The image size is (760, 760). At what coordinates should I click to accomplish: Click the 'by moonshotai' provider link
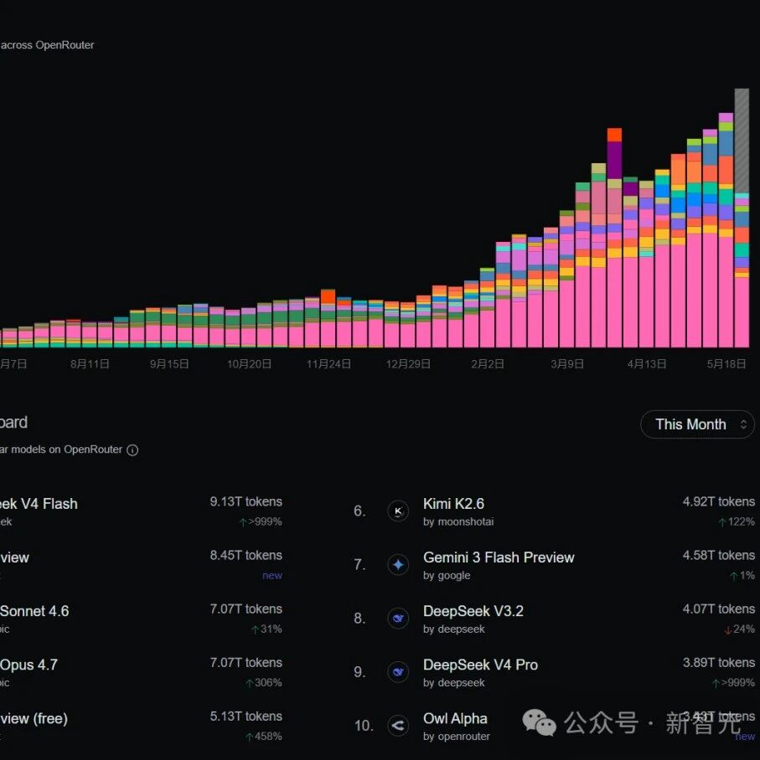coord(458,522)
